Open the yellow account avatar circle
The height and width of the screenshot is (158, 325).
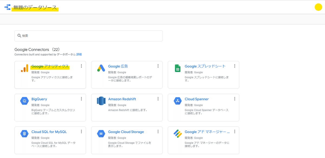coord(318,7)
